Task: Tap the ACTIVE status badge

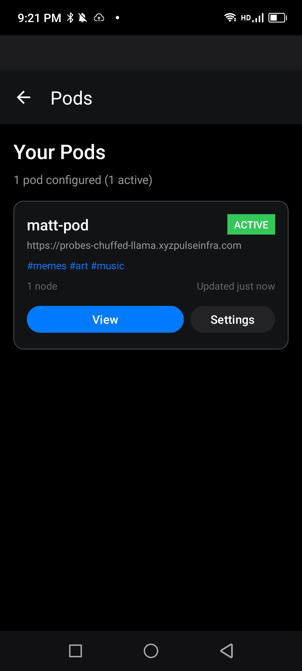Action: 251,225
